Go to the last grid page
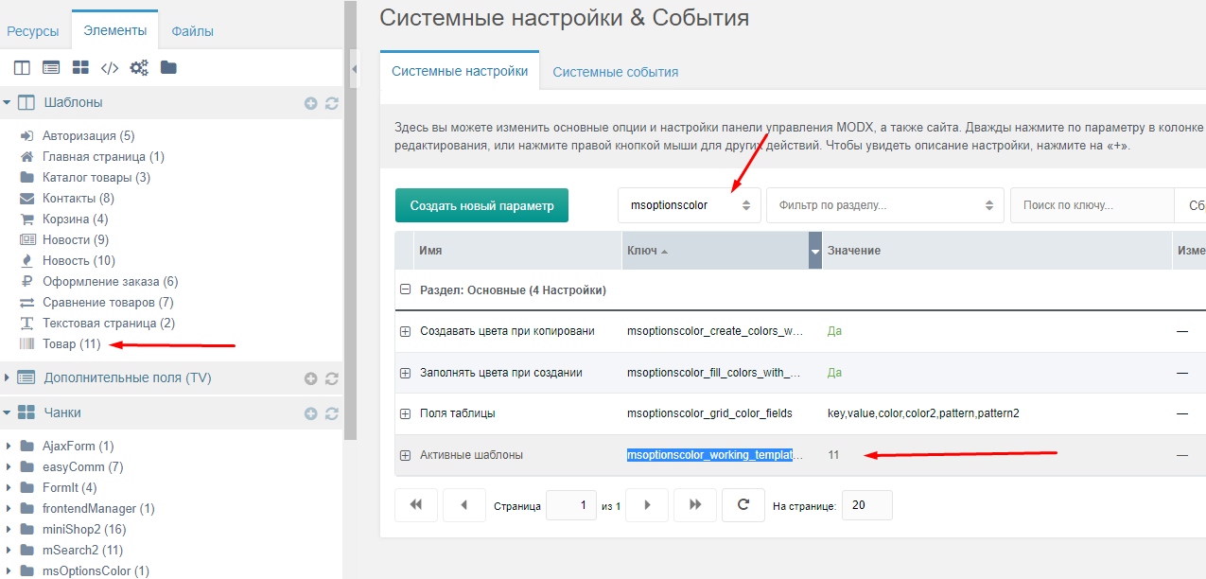Screen dimensions: 1206x579 coord(695,505)
